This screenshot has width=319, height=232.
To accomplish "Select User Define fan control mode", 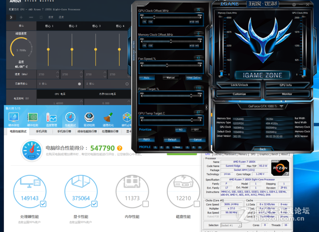I will tap(194, 78).
